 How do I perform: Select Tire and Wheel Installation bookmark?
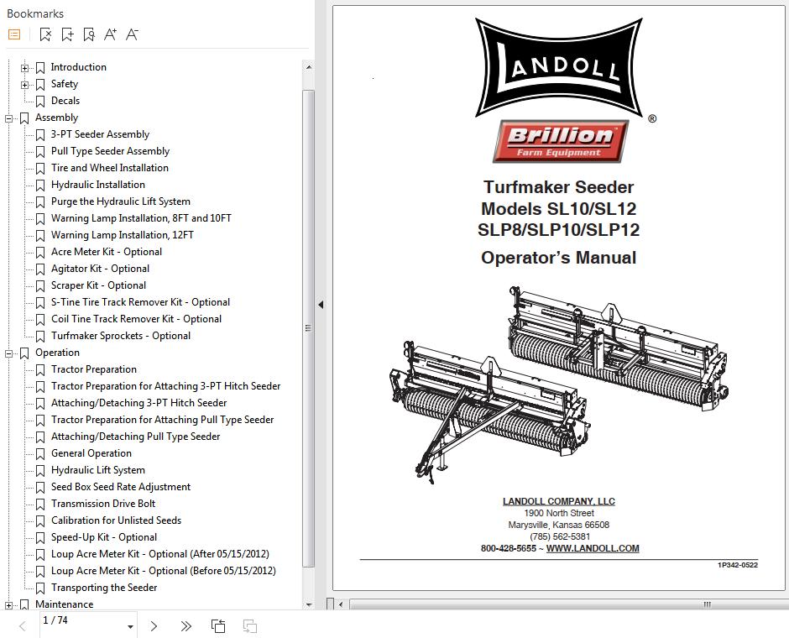point(110,168)
